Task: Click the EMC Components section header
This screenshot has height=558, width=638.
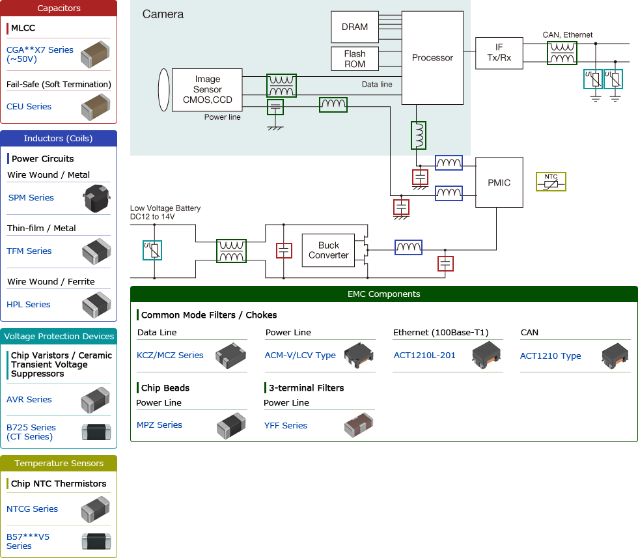Action: [384, 294]
